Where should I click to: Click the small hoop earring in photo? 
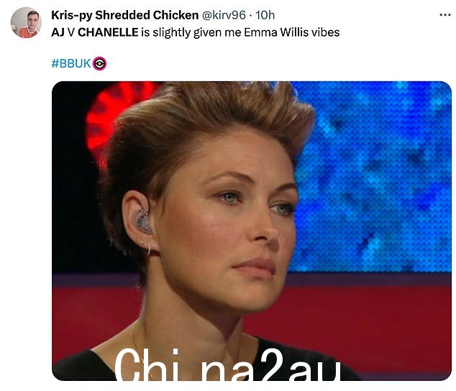149,249
